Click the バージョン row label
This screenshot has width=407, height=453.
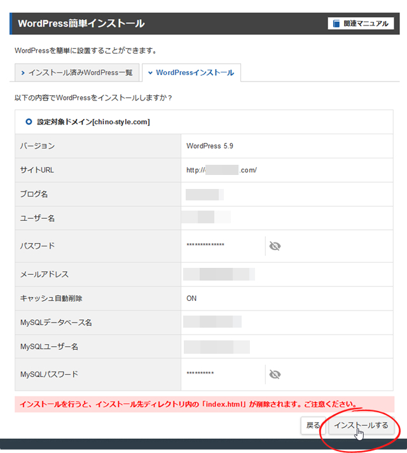[x=38, y=146]
